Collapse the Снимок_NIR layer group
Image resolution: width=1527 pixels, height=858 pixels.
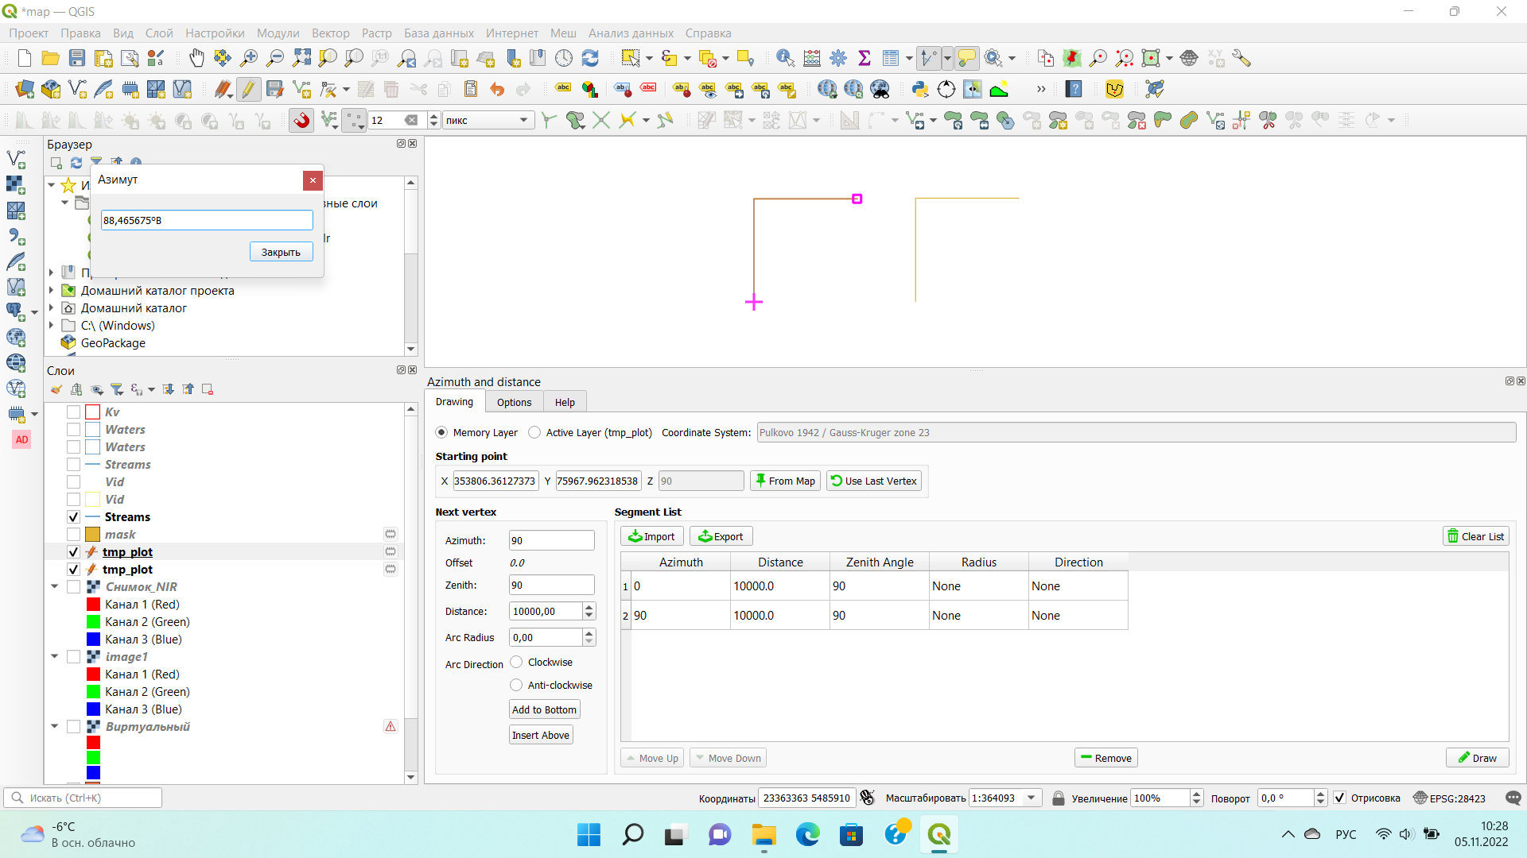pos(54,587)
